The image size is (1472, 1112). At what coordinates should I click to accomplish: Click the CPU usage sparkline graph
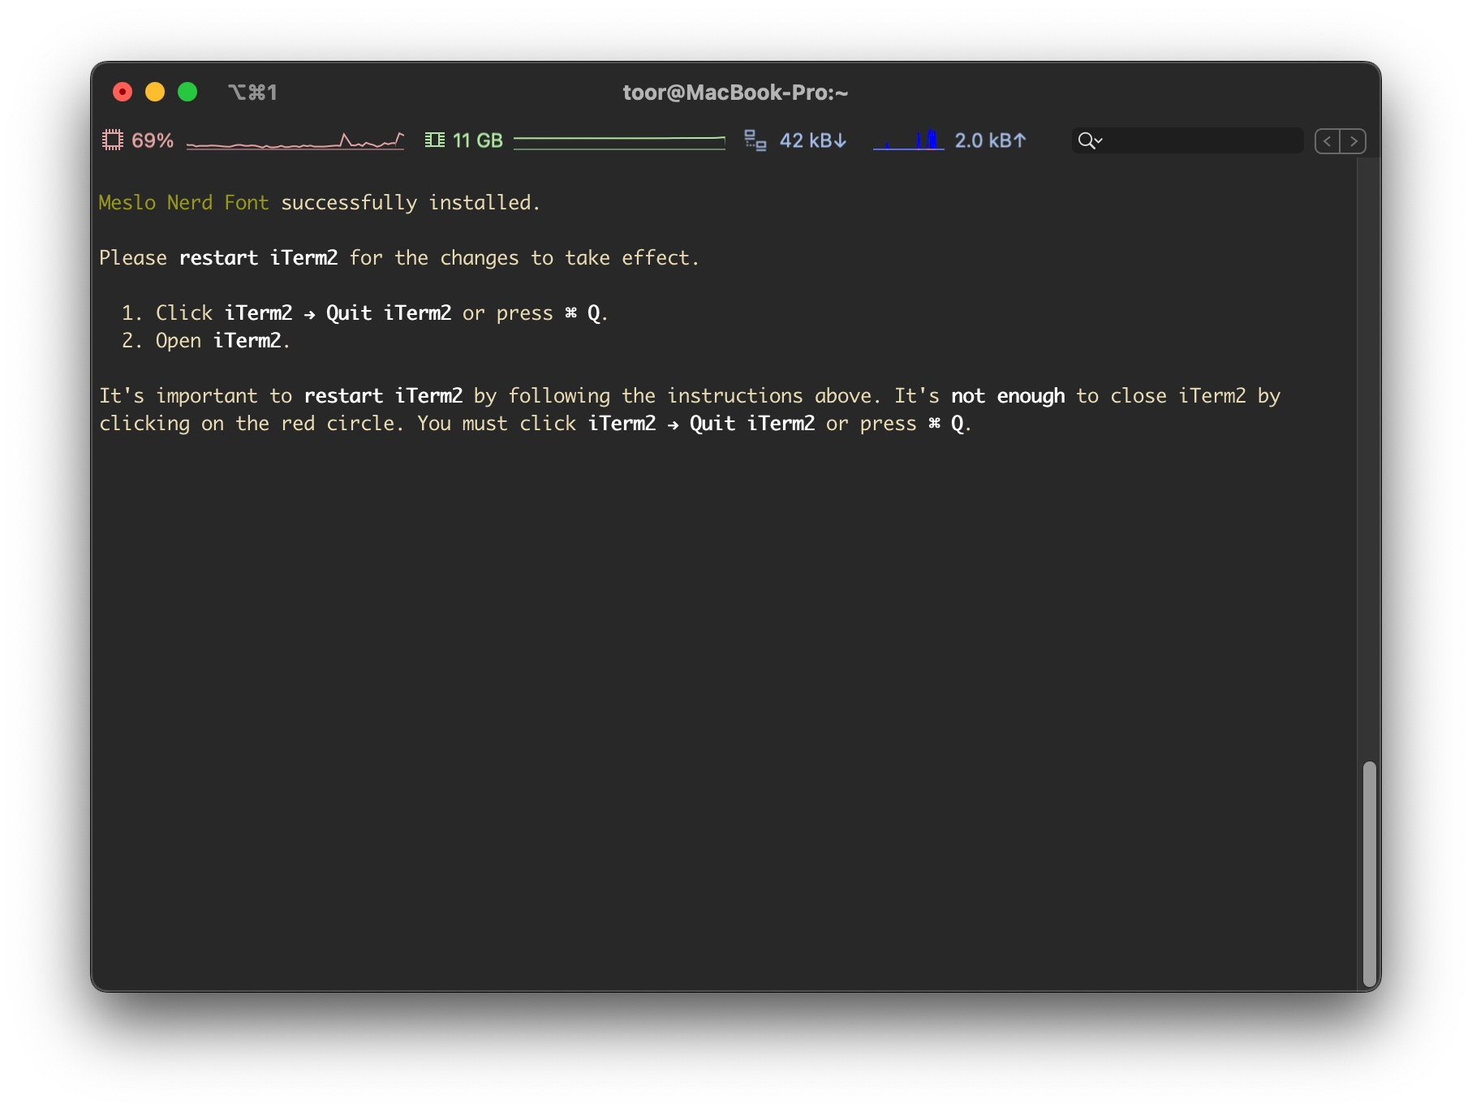pyautogui.click(x=295, y=141)
